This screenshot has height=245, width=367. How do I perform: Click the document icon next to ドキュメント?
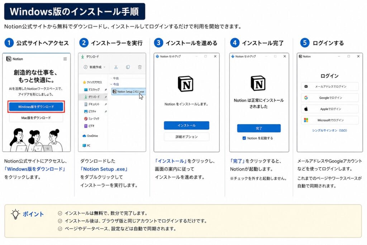(x=86, y=104)
